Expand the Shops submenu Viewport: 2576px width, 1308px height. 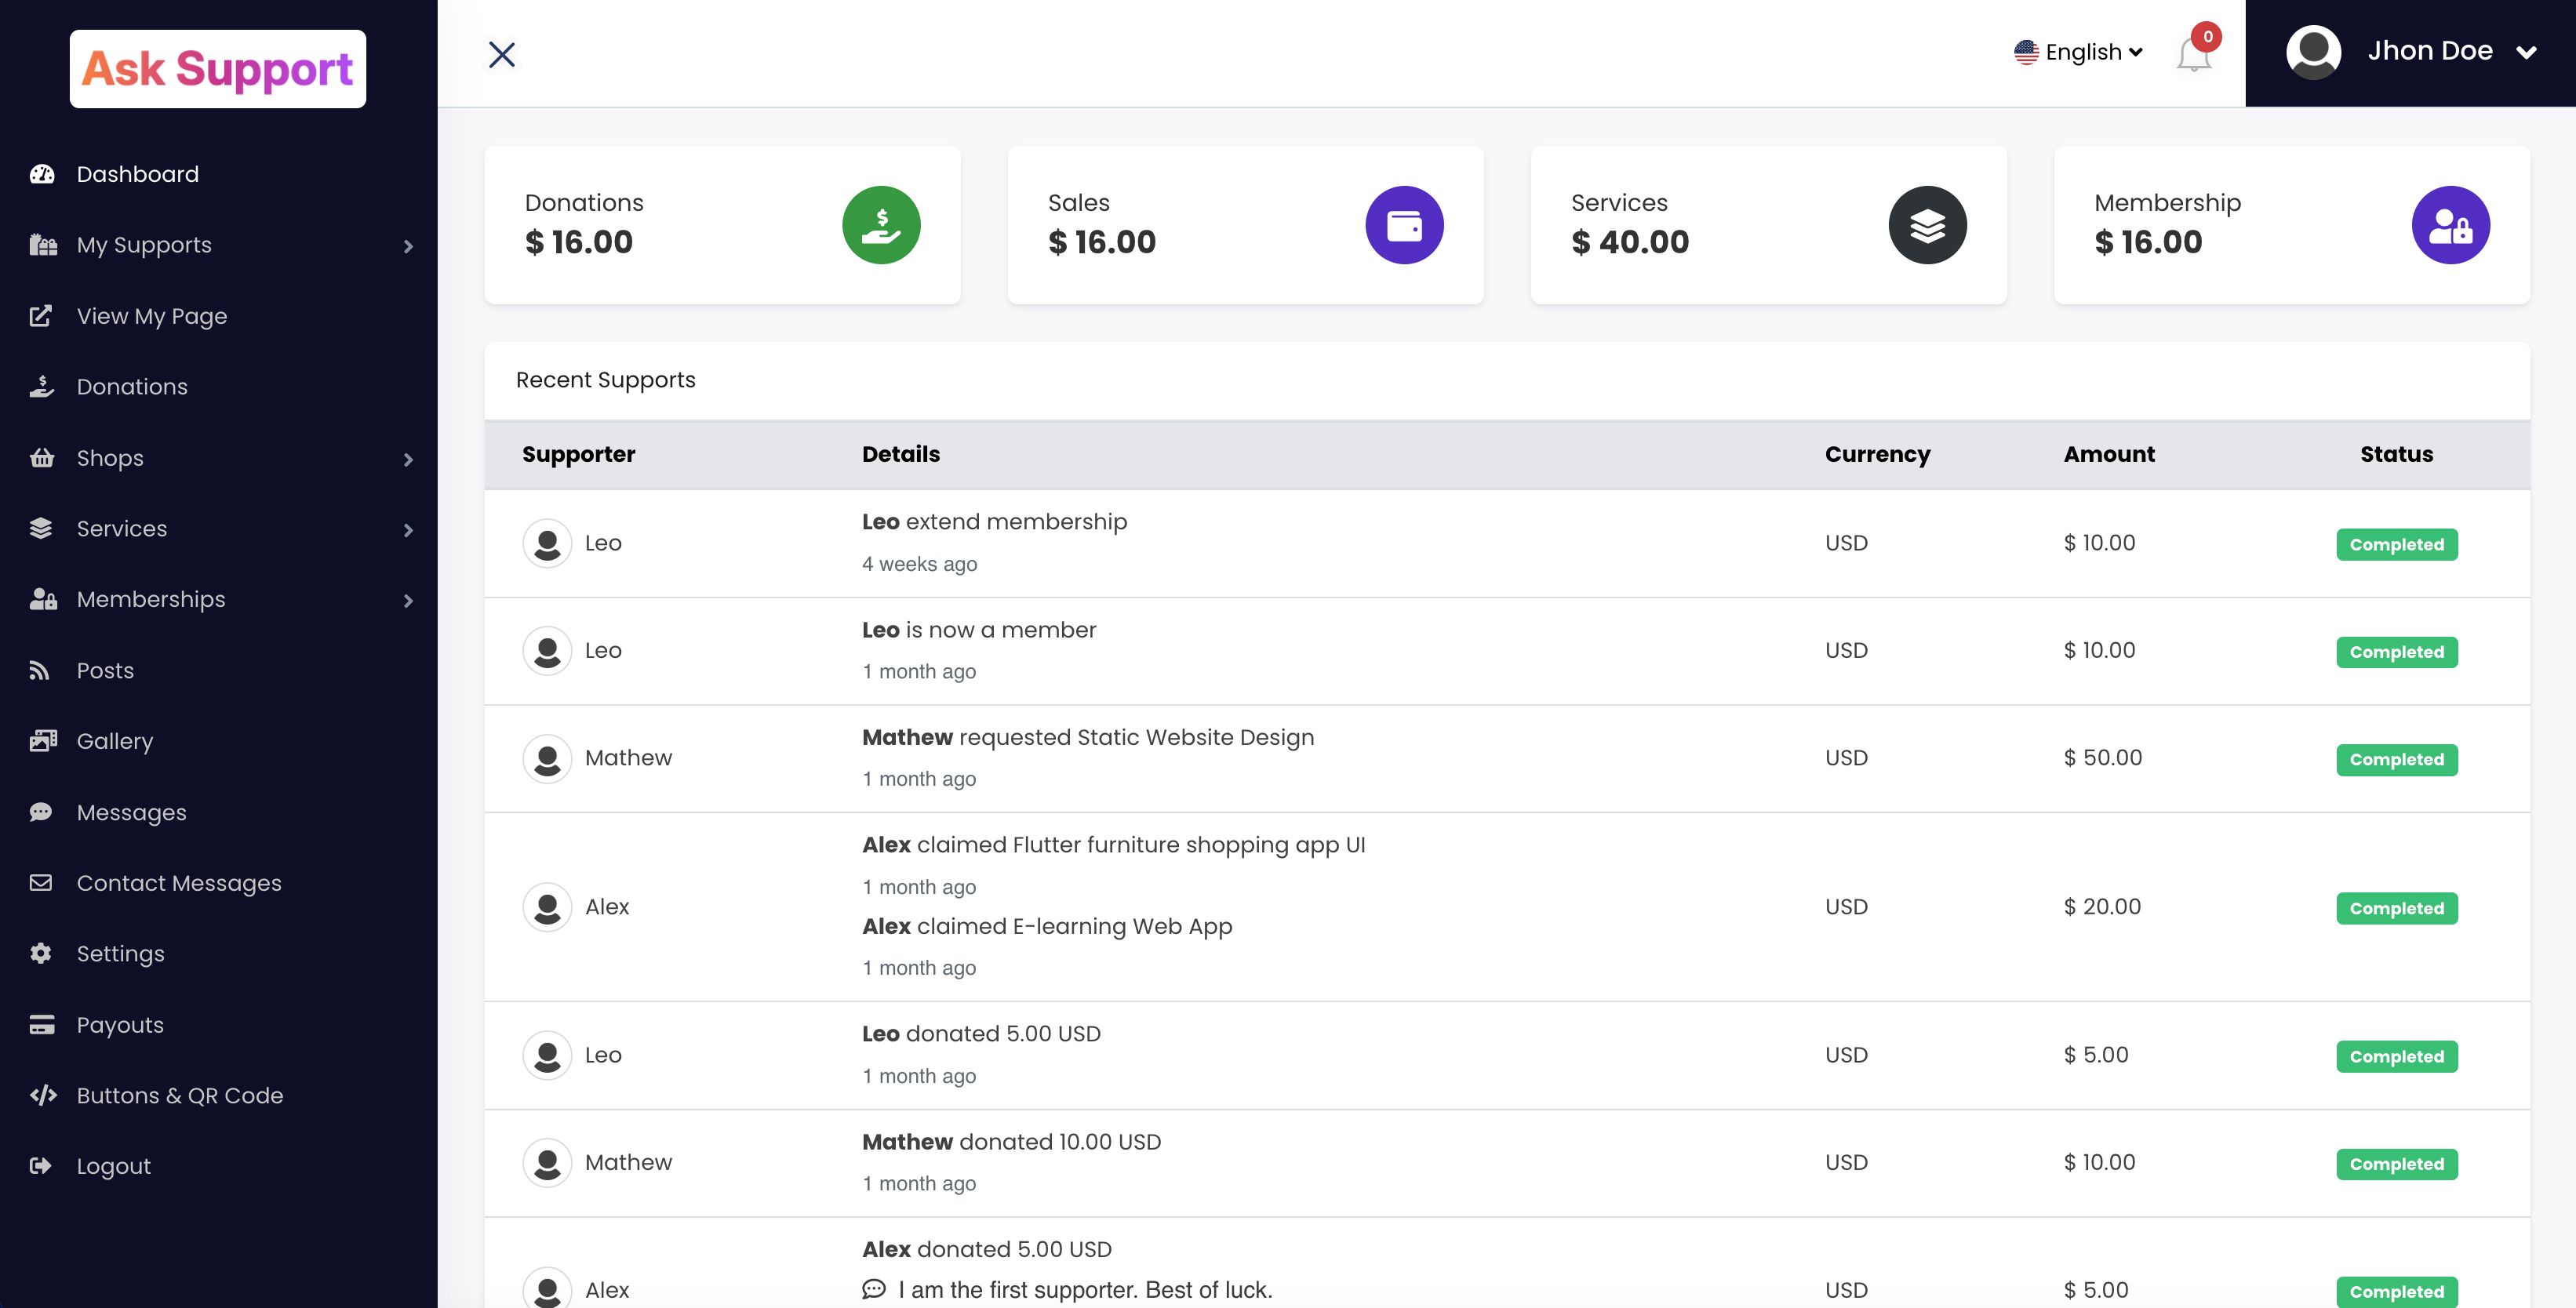click(408, 459)
